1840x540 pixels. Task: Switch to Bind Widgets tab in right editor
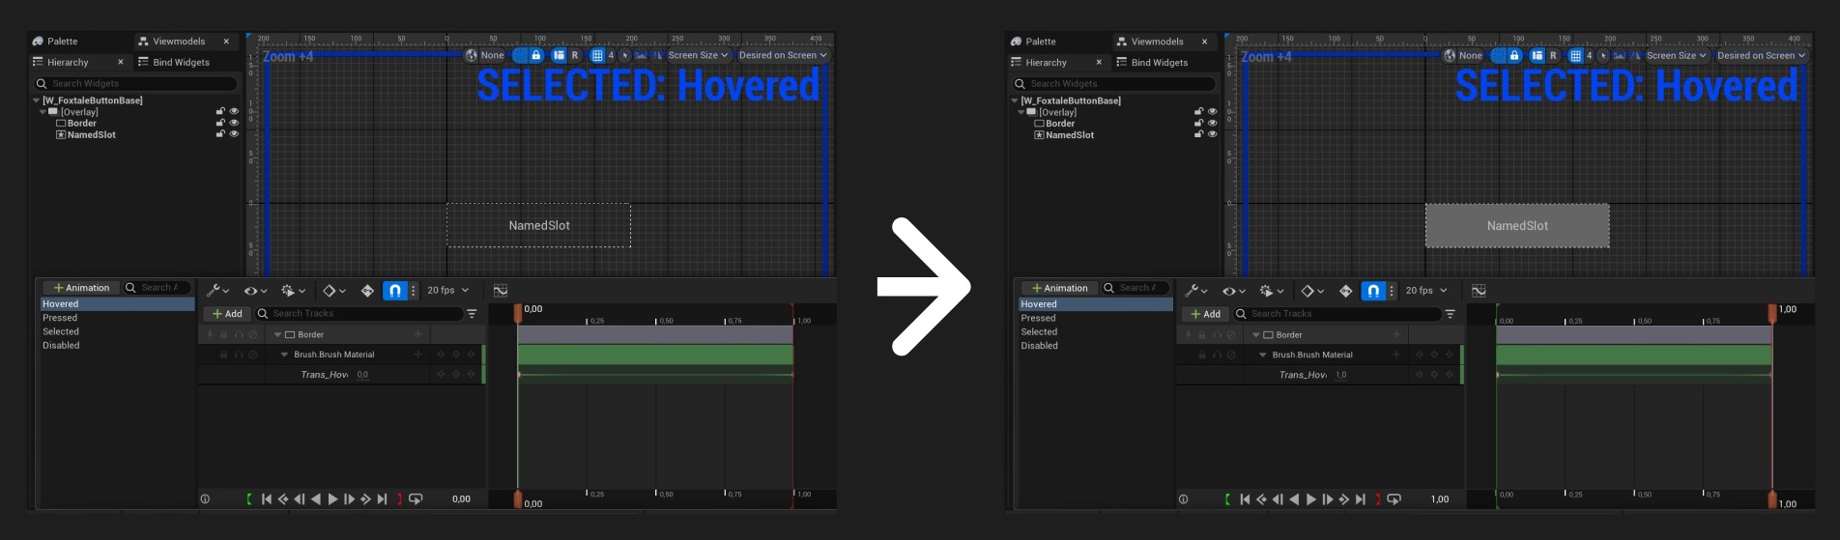(1159, 63)
